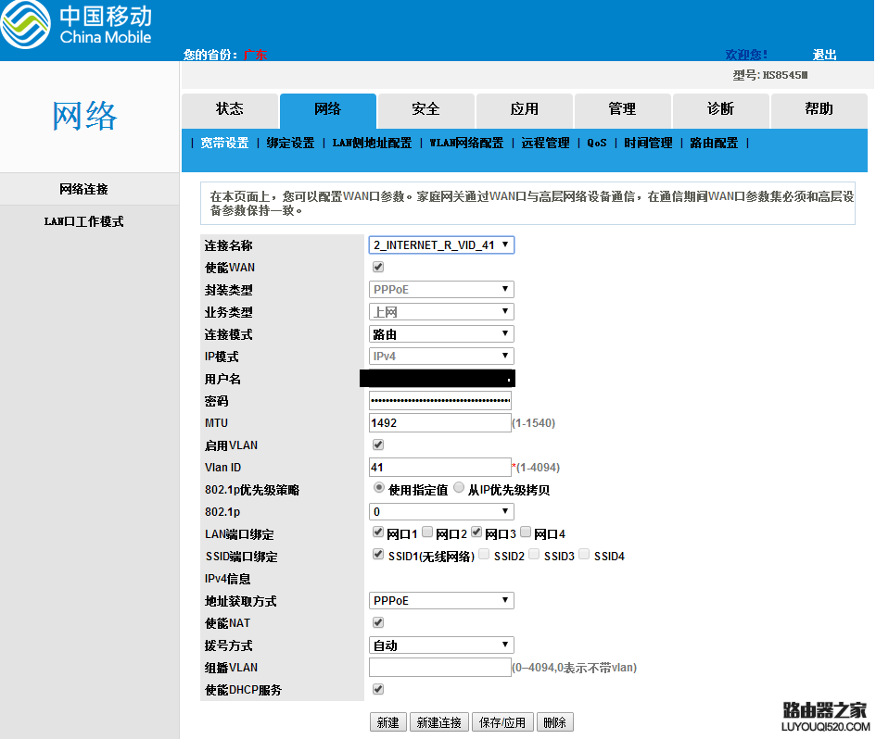Select the 诊断 (Diagnostics) tab
This screenshot has width=876, height=739.
pos(720,109)
